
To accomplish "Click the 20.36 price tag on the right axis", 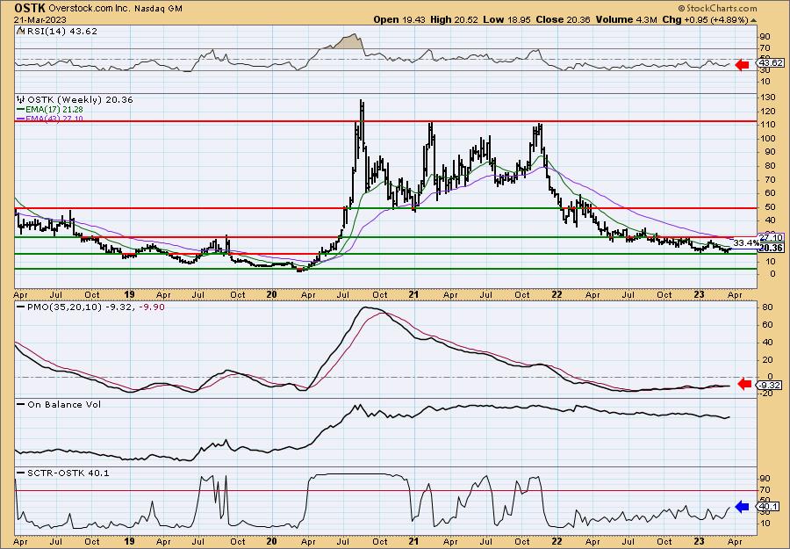I will tap(771, 248).
